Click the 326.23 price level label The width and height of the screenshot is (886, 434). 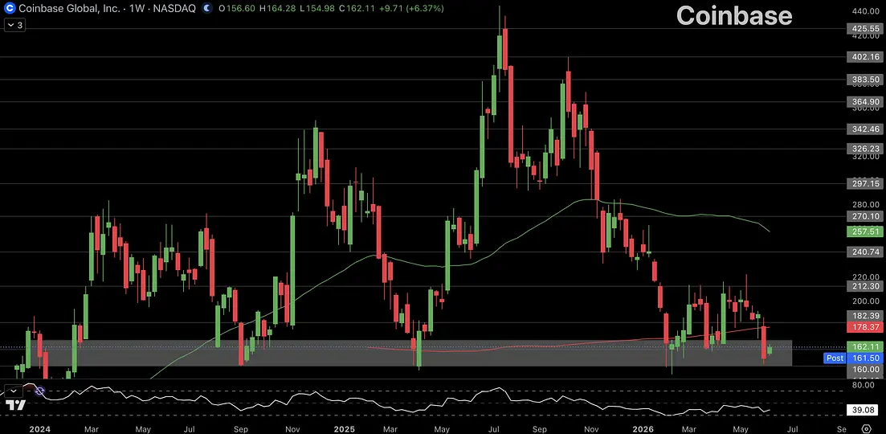(864, 149)
